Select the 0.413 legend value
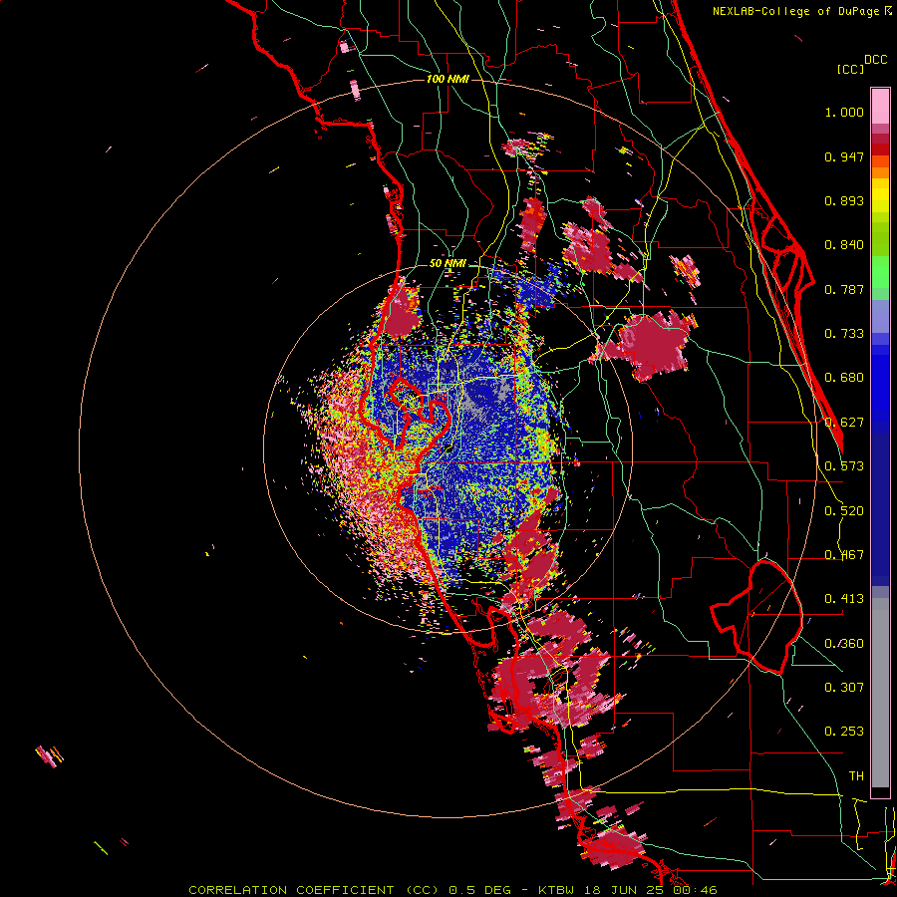Viewport: 897px width, 897px height. [844, 599]
